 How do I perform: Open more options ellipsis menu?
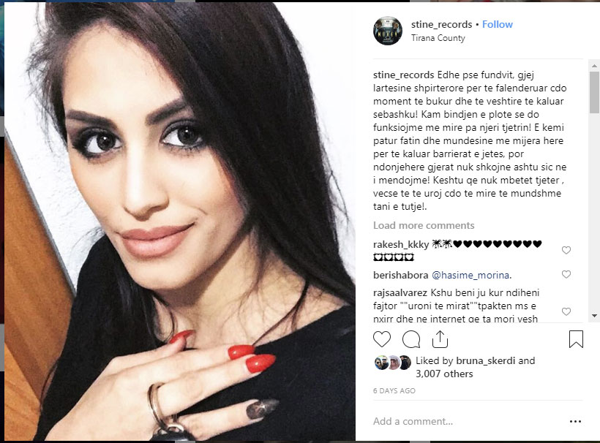pos(576,421)
